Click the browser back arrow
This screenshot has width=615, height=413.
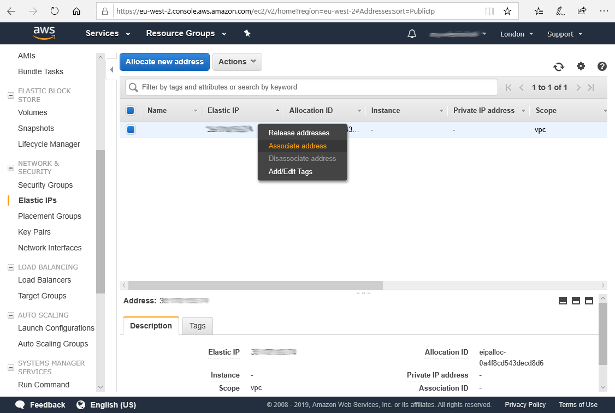tap(11, 11)
